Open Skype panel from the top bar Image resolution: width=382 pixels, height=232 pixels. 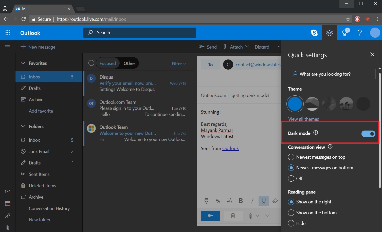point(314,33)
